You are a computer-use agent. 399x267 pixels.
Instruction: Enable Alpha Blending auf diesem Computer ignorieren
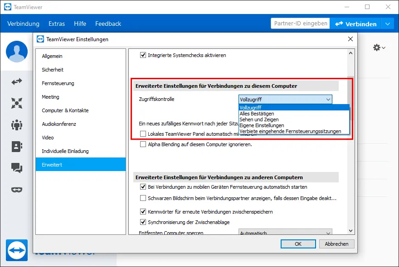143,144
